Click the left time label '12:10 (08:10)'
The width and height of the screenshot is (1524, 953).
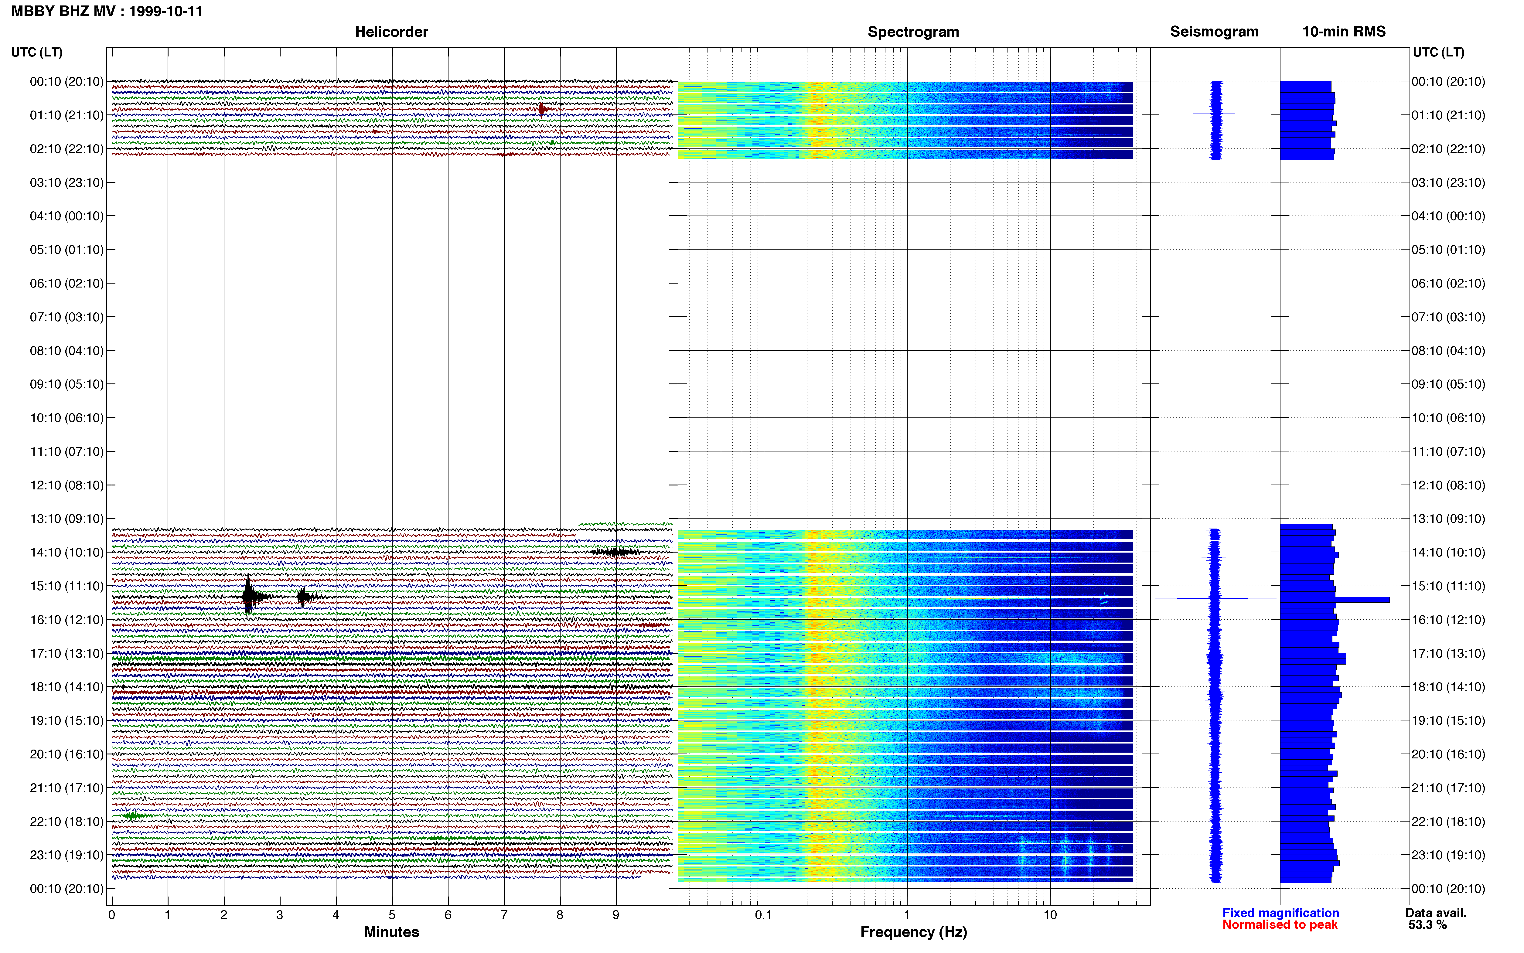point(67,485)
